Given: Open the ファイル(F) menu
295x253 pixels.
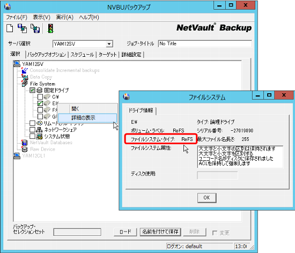Looking at the screenshot, I should [17, 17].
